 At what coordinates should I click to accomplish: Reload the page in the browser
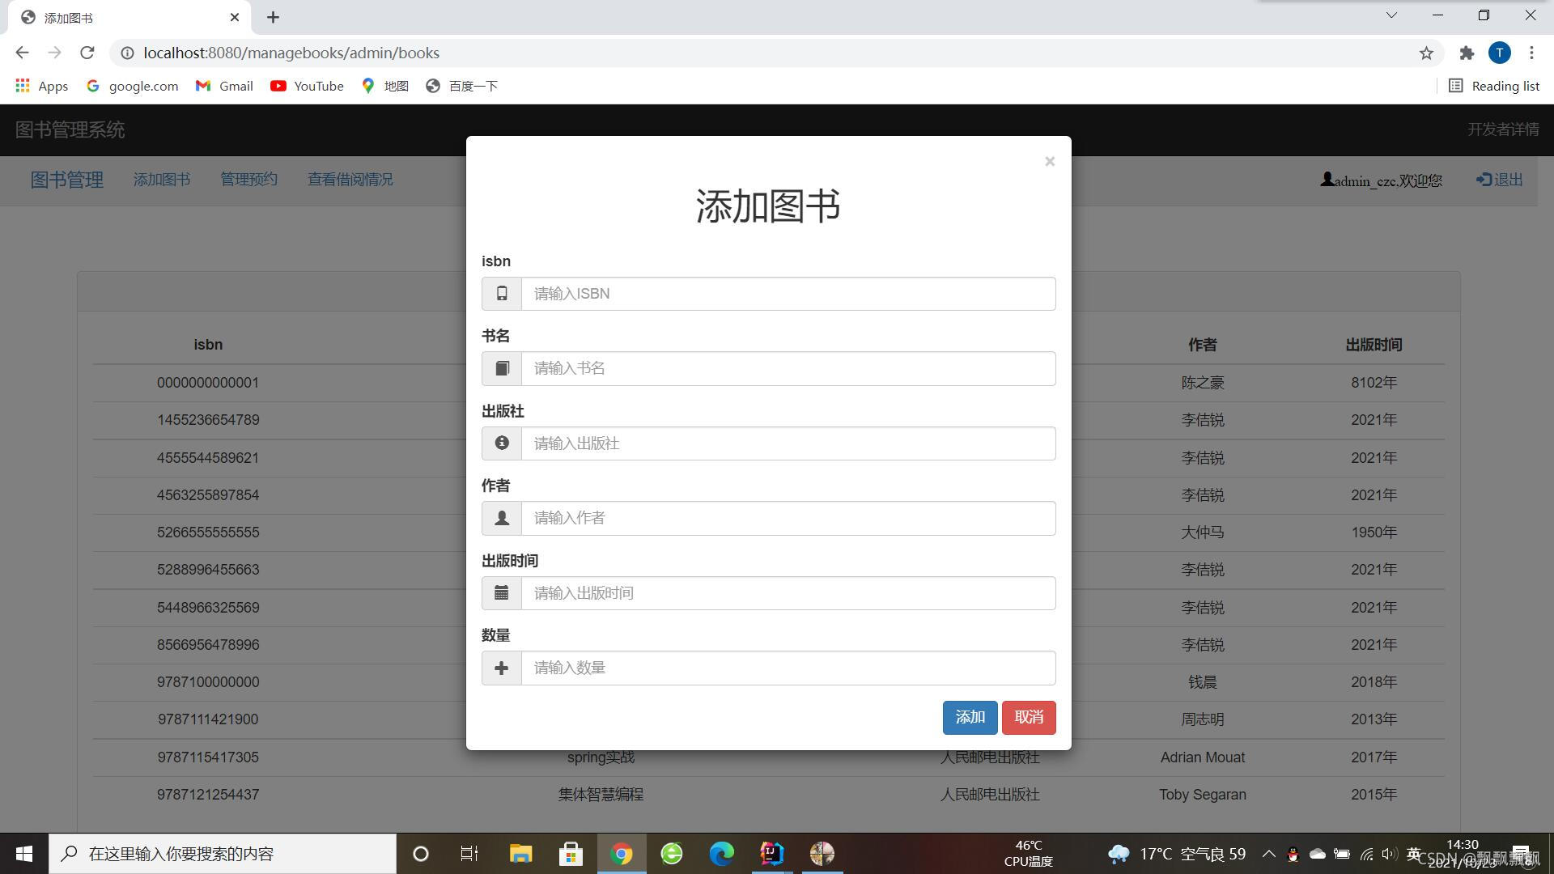(x=87, y=53)
